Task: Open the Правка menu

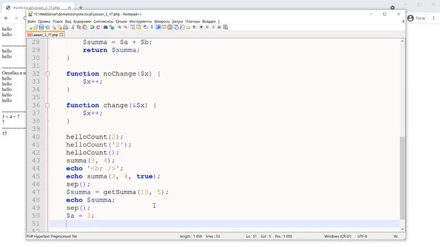Action: [44, 21]
